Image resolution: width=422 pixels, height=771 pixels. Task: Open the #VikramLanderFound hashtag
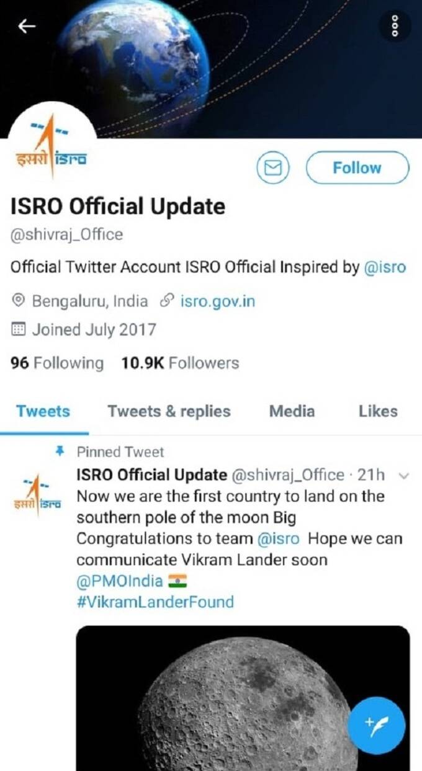155,602
